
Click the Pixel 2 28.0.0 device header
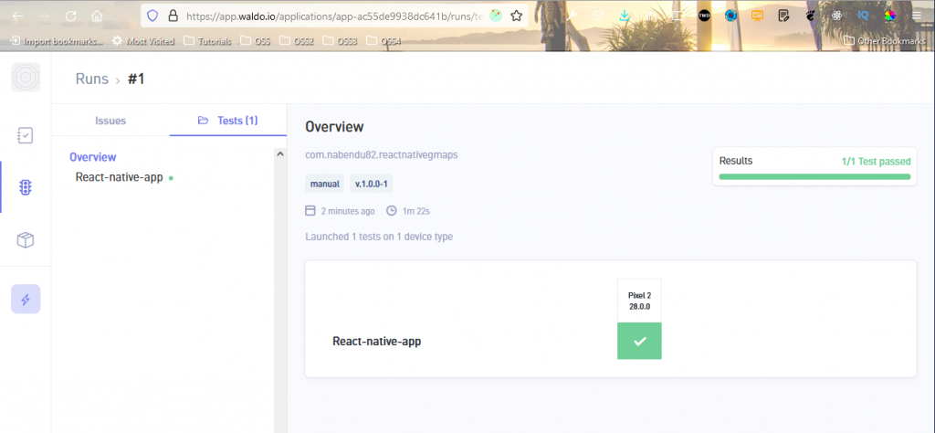click(x=639, y=301)
